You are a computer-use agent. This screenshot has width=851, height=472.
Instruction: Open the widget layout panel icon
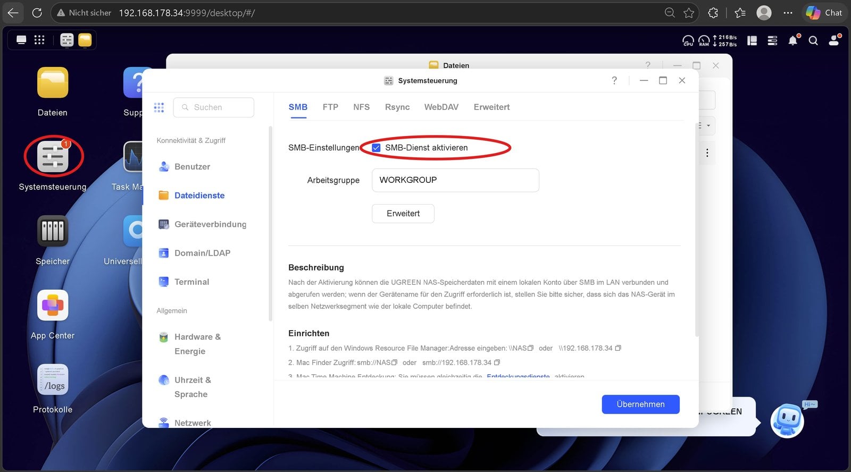(752, 40)
